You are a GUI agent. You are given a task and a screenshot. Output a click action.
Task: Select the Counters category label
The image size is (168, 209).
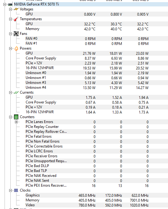tap(27, 117)
